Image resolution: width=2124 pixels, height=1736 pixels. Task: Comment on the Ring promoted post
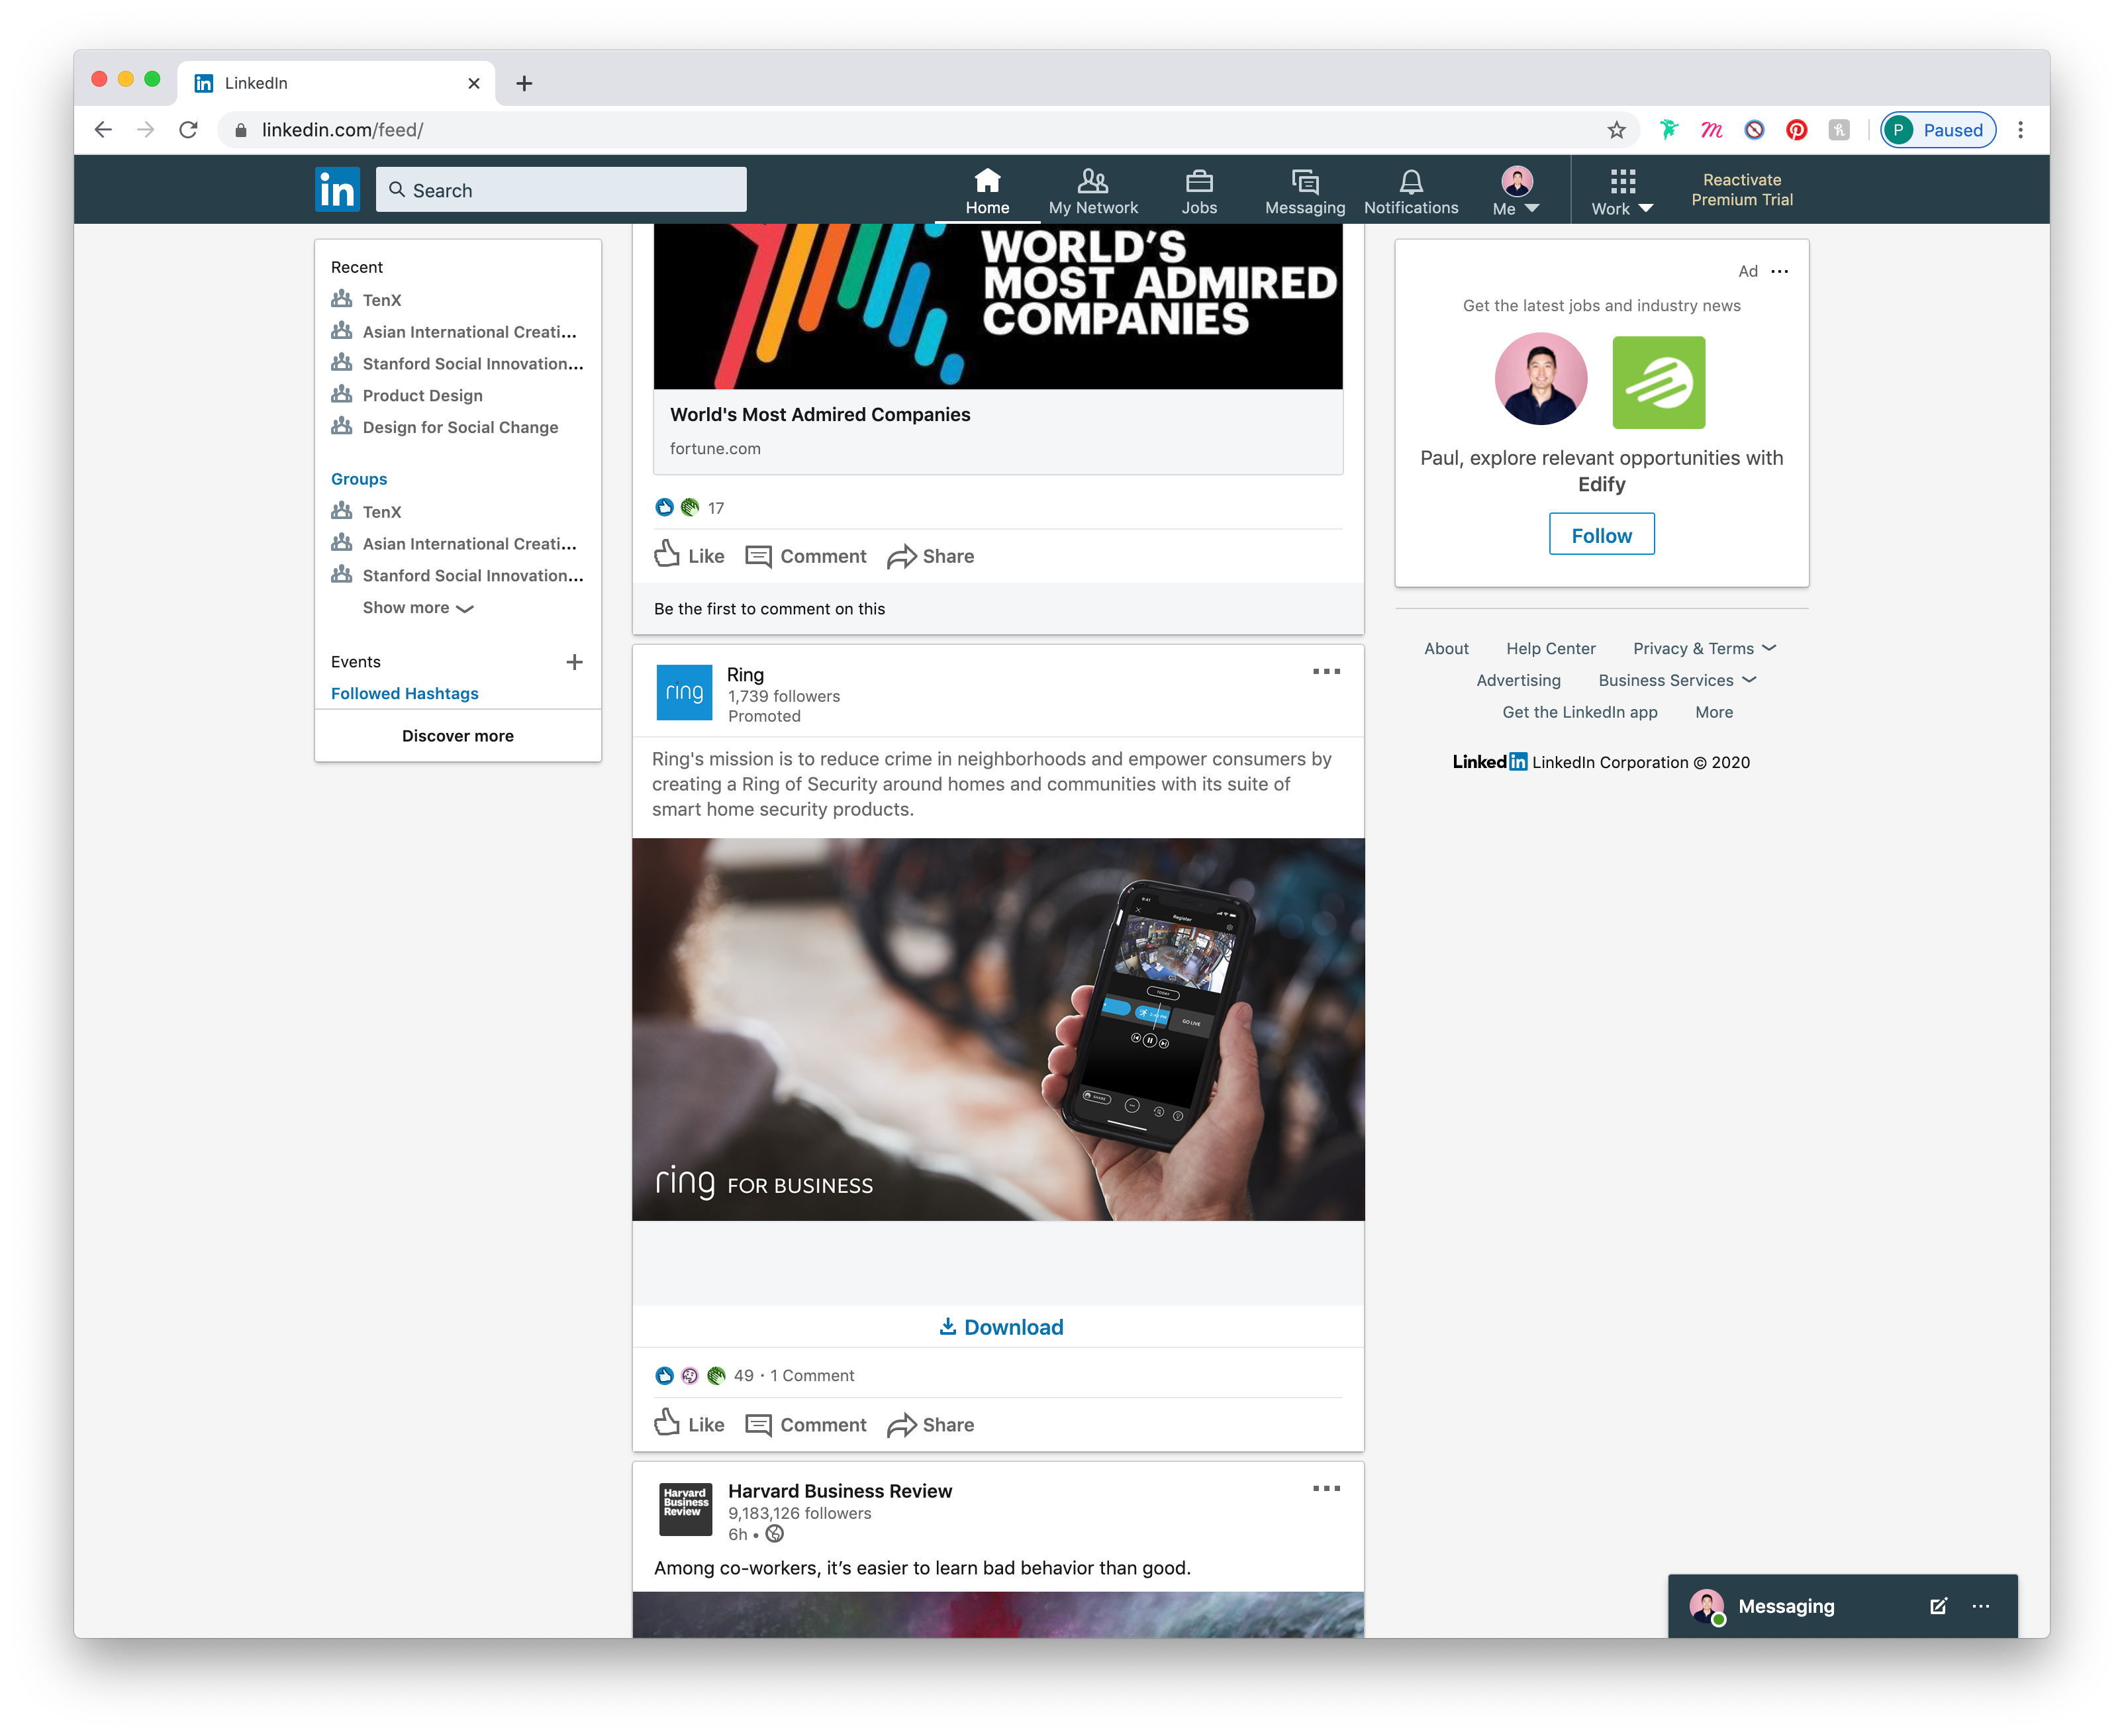point(806,1425)
